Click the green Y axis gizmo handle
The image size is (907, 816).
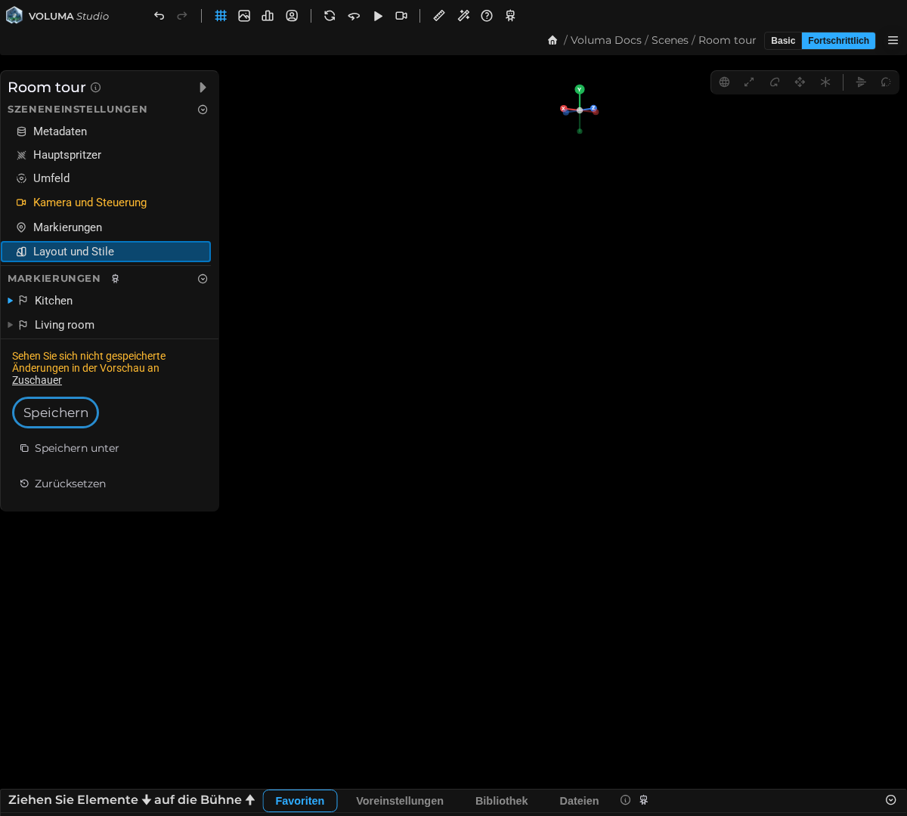point(580,89)
